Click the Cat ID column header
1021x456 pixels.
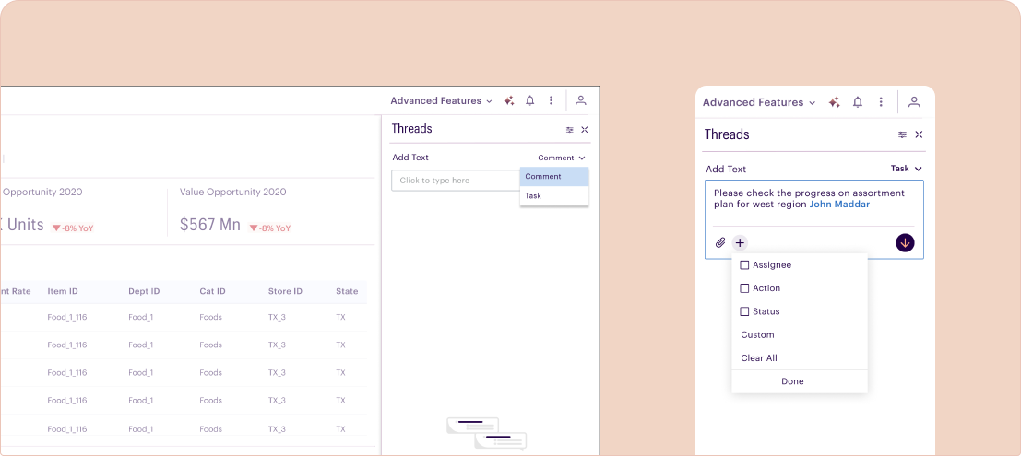coord(212,291)
